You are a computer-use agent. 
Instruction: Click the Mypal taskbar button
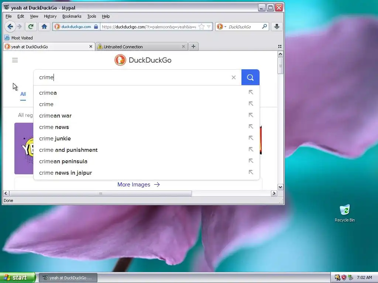[x=68, y=278]
